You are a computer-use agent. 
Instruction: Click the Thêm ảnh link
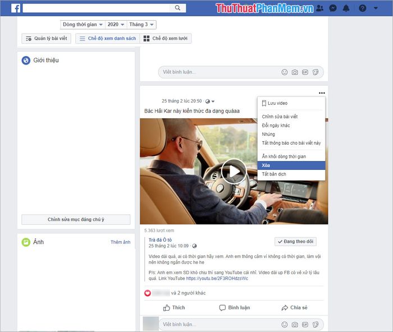[121, 242]
